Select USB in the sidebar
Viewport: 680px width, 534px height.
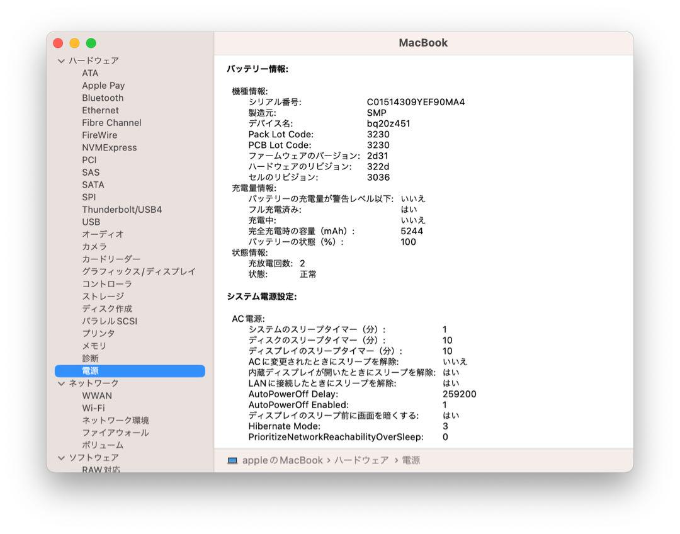[91, 222]
